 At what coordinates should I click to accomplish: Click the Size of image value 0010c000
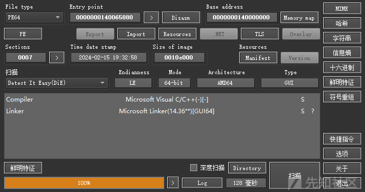[179, 57]
